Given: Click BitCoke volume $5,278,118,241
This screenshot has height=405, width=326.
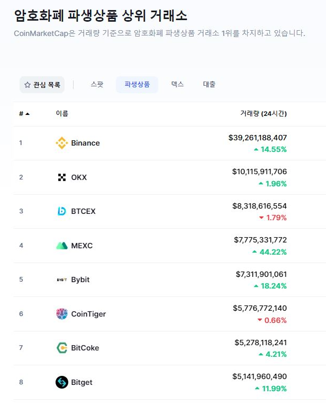Looking at the screenshot, I should click(260, 343).
